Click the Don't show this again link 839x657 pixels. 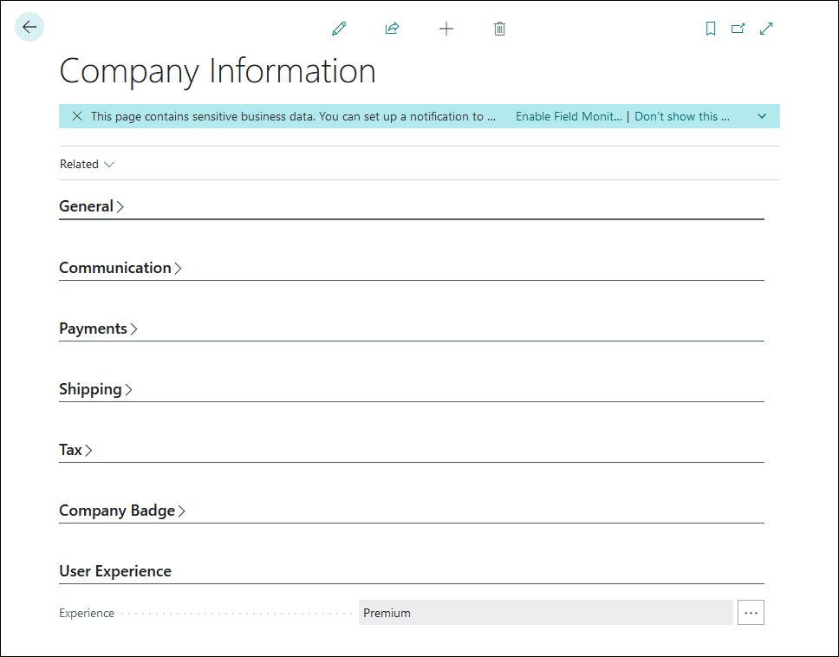click(x=681, y=117)
